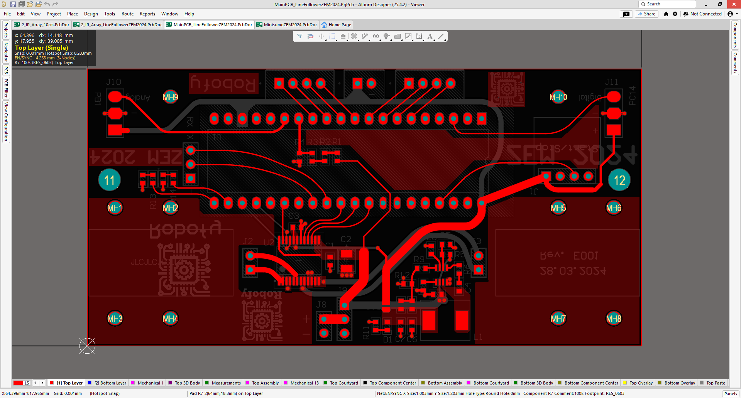Image resolution: width=741 pixels, height=398 pixels.
Task: Select the Place Via tool
Action: click(x=386, y=36)
